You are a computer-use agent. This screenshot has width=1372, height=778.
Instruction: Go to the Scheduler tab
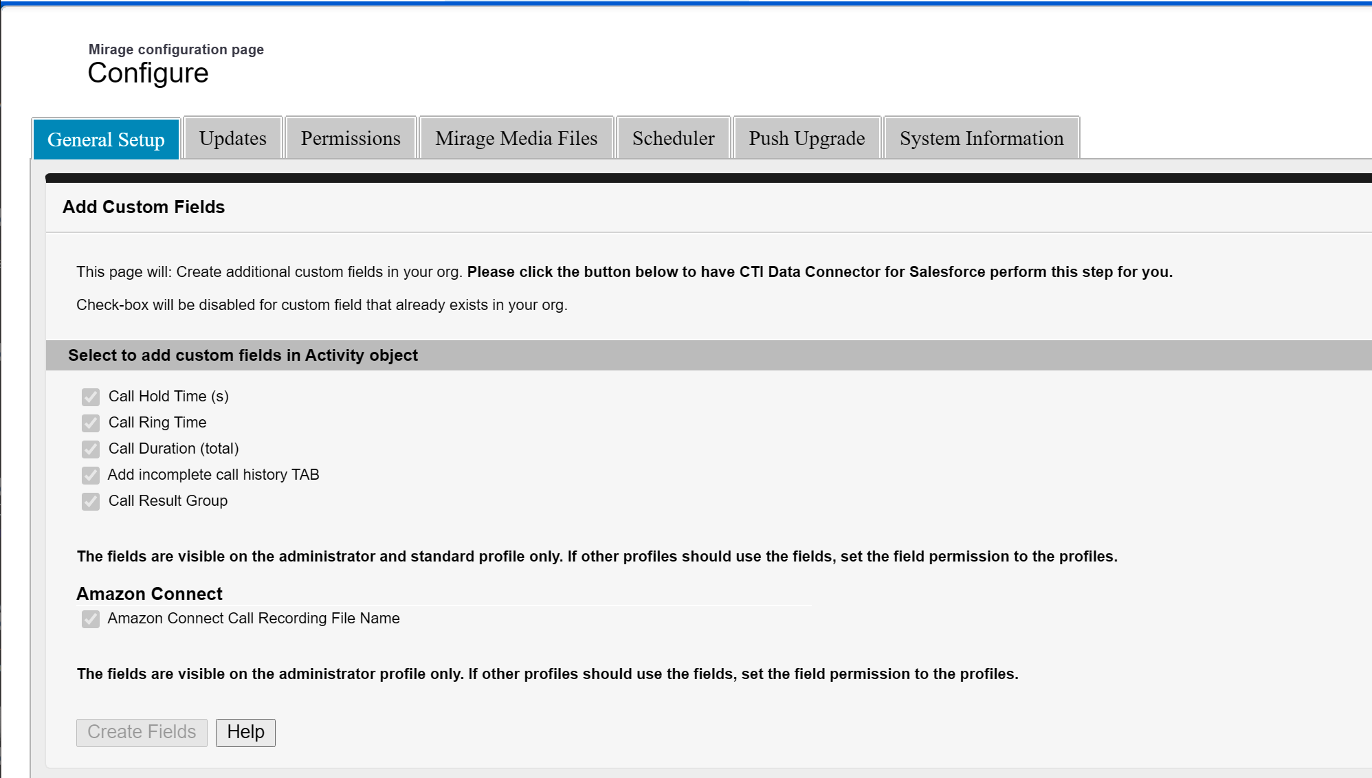point(674,138)
